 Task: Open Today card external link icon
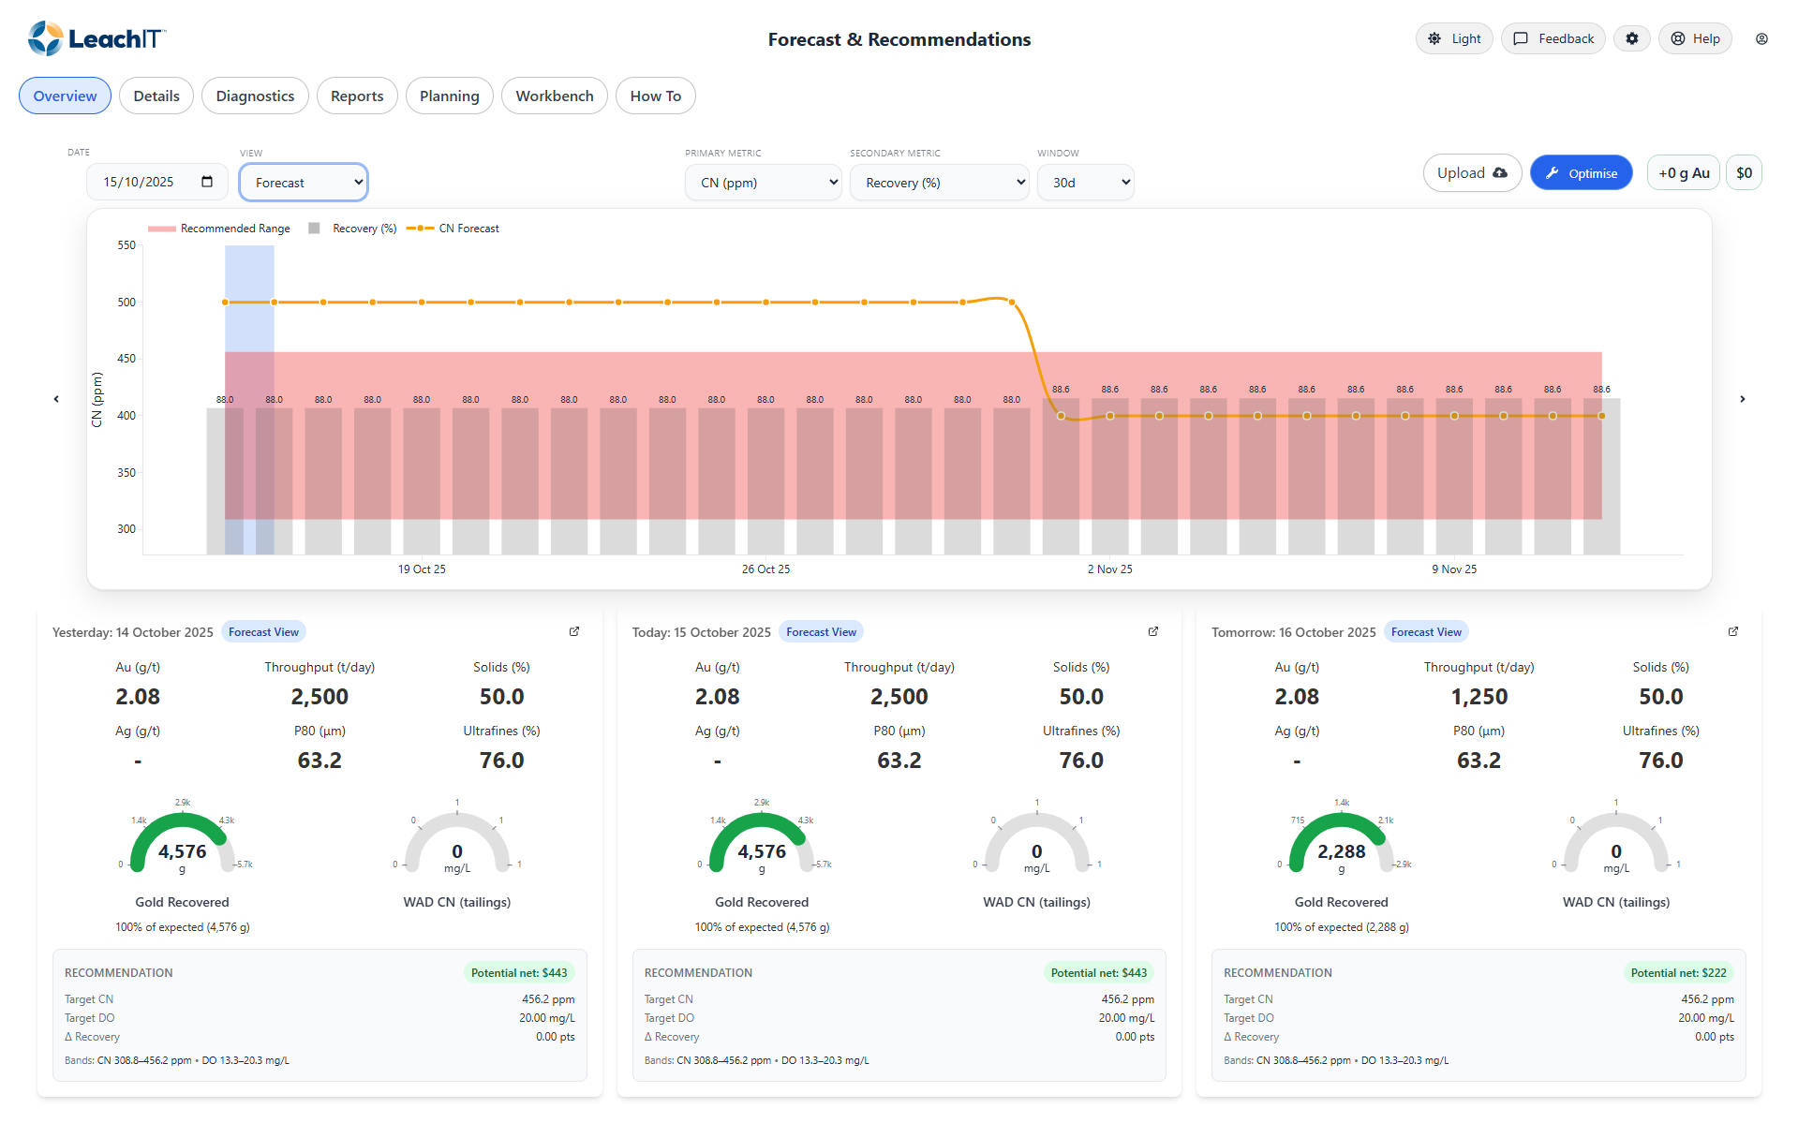pos(1153,631)
